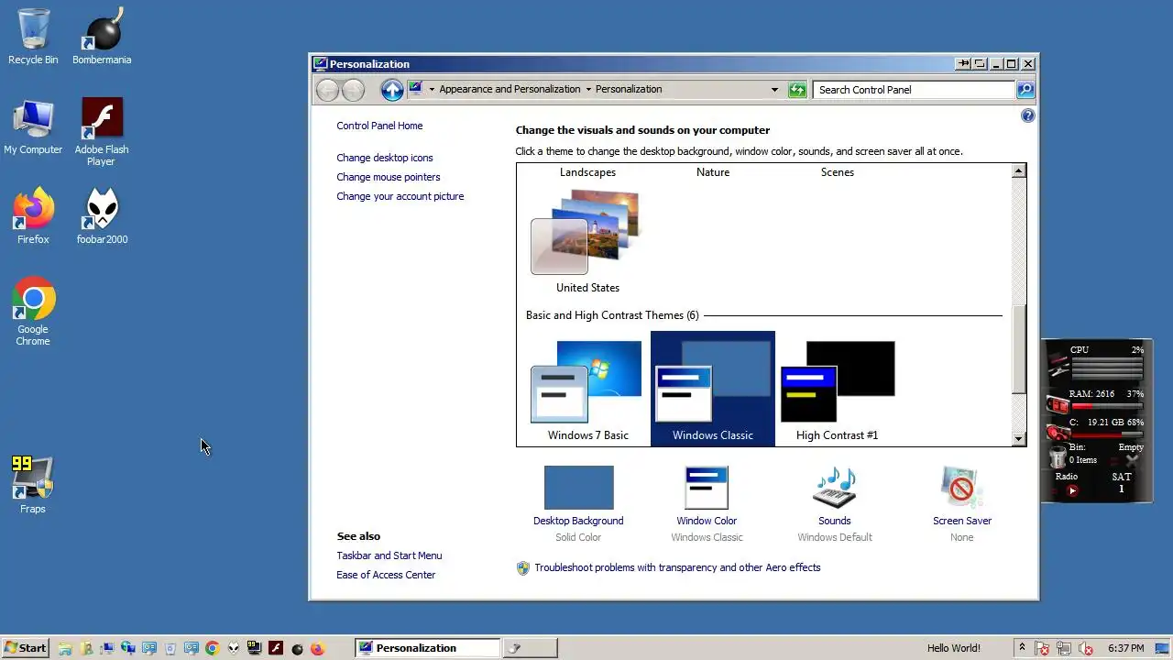Click the Action Center flag tray icon
The image size is (1173, 660).
[x=1042, y=648]
